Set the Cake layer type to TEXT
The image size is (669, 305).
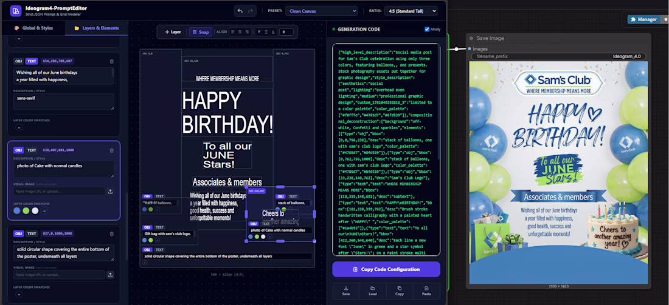tap(32, 150)
